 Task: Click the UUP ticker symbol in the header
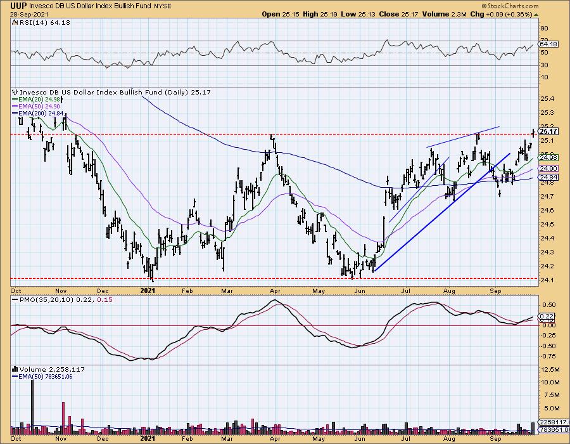click(x=18, y=6)
